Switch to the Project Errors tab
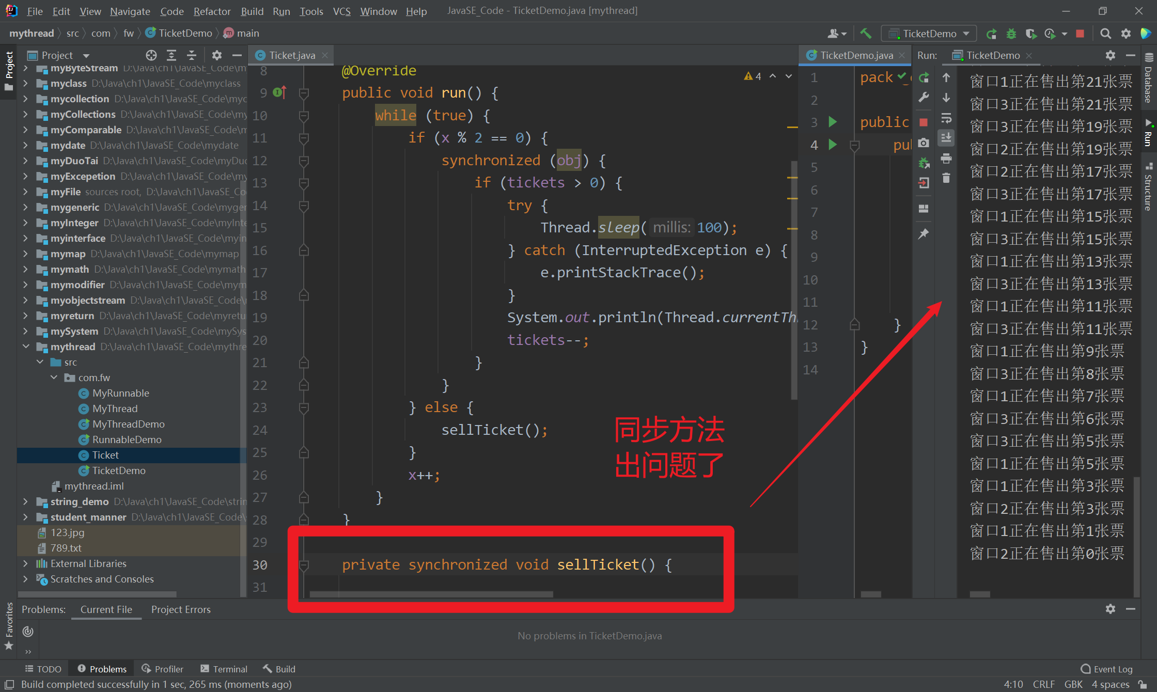This screenshot has width=1157, height=692. (181, 609)
